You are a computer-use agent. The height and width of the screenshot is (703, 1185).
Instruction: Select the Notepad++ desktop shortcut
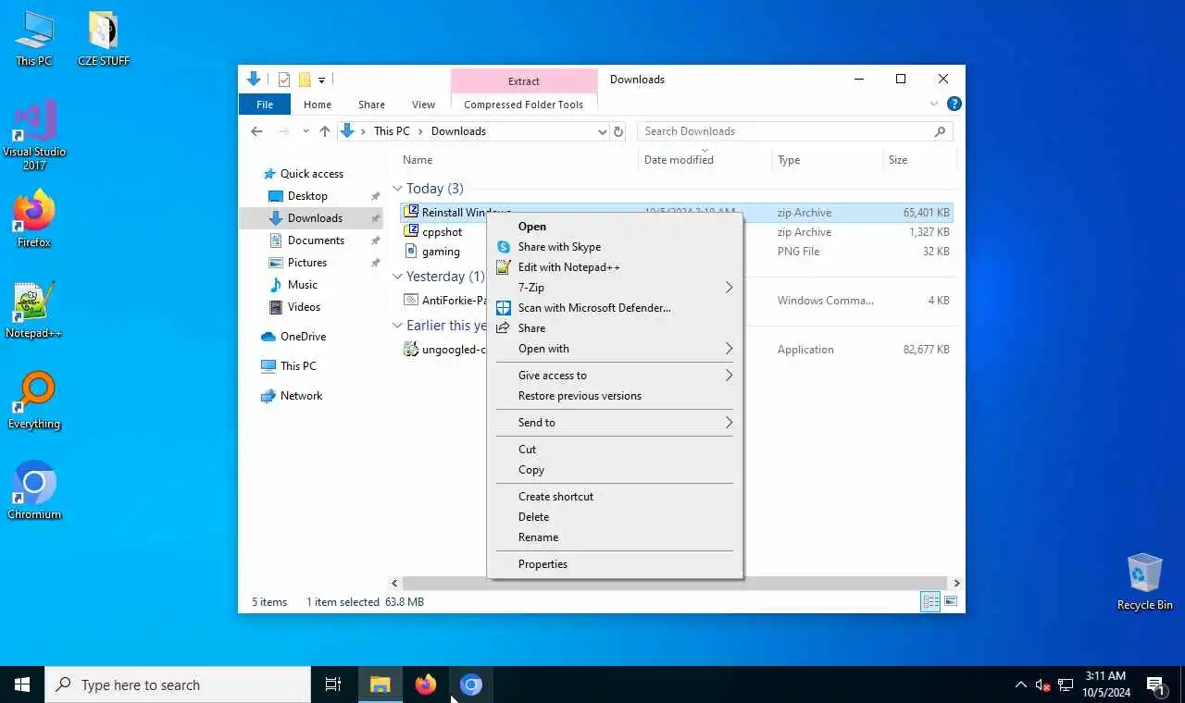click(x=34, y=310)
